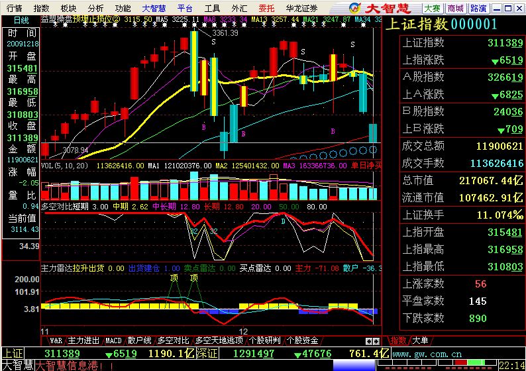Click the 总市值 value 217067.44亿
The height and width of the screenshot is (371, 526).
pyautogui.click(x=491, y=180)
